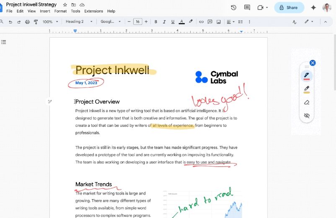Image resolution: width=336 pixels, height=218 pixels.
Task: Open the text color picker
Action: pyautogui.click(x=181, y=22)
